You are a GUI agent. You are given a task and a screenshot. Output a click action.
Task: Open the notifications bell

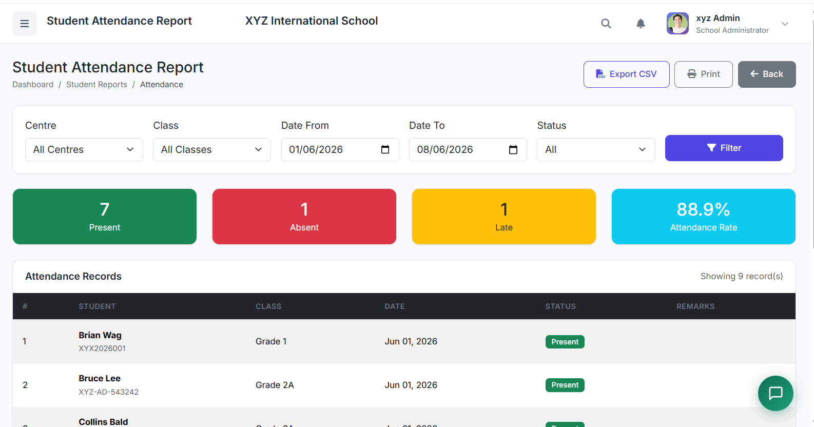pos(641,24)
